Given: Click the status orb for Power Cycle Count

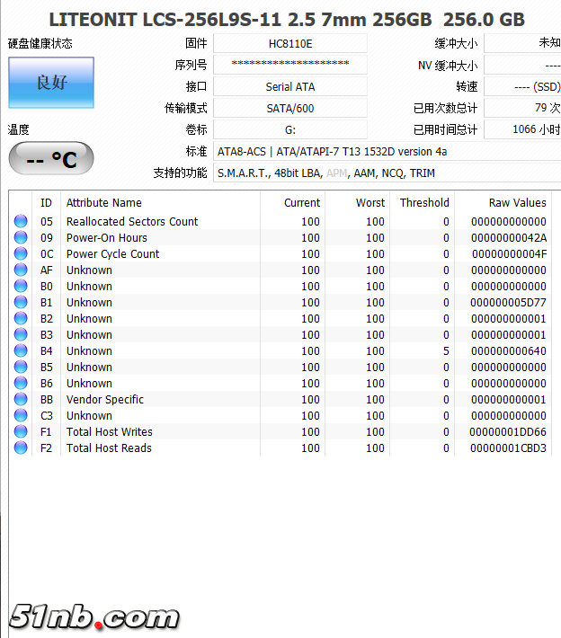Looking at the screenshot, I should pos(21,254).
